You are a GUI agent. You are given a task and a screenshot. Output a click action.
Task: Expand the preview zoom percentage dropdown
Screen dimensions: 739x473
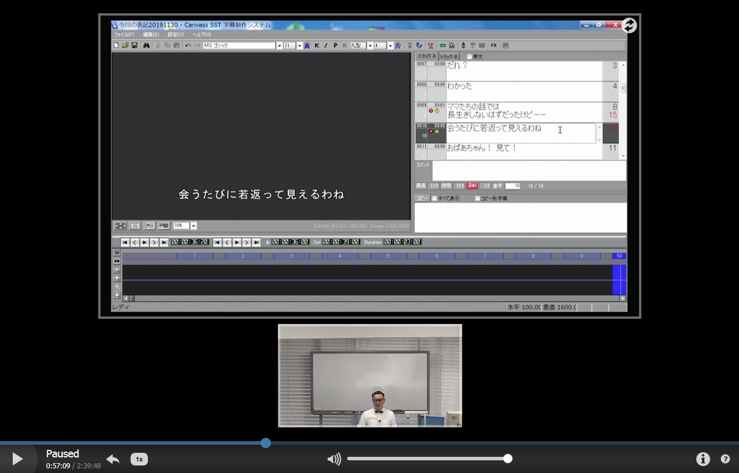pyautogui.click(x=194, y=226)
